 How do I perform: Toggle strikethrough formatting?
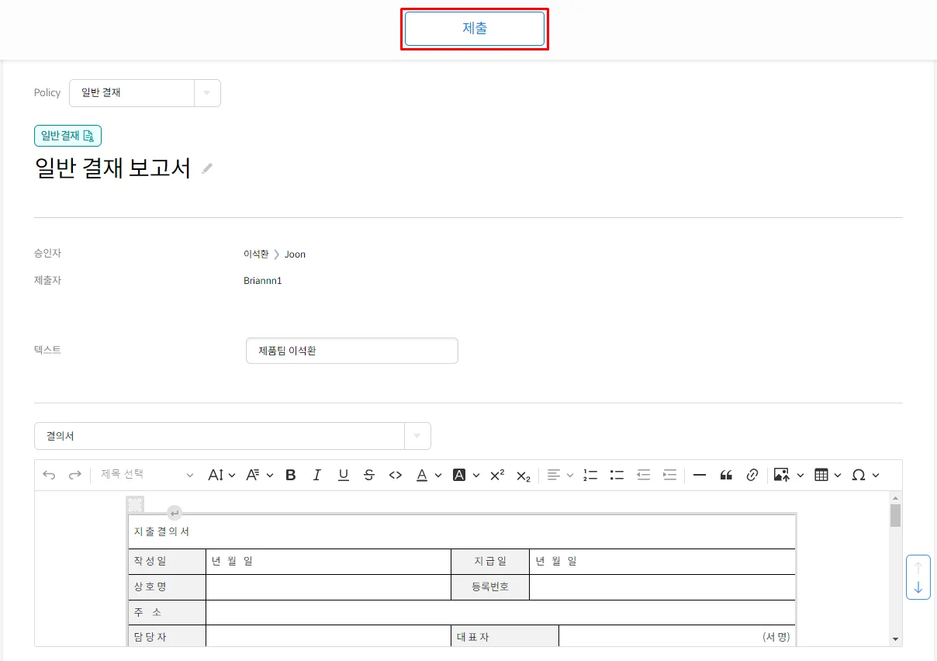(x=369, y=475)
